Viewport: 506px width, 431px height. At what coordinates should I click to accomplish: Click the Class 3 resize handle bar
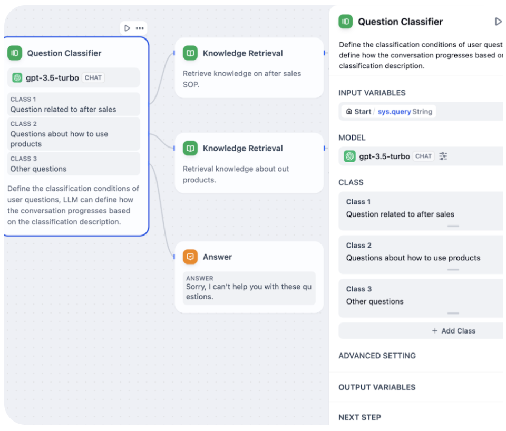pos(453,314)
